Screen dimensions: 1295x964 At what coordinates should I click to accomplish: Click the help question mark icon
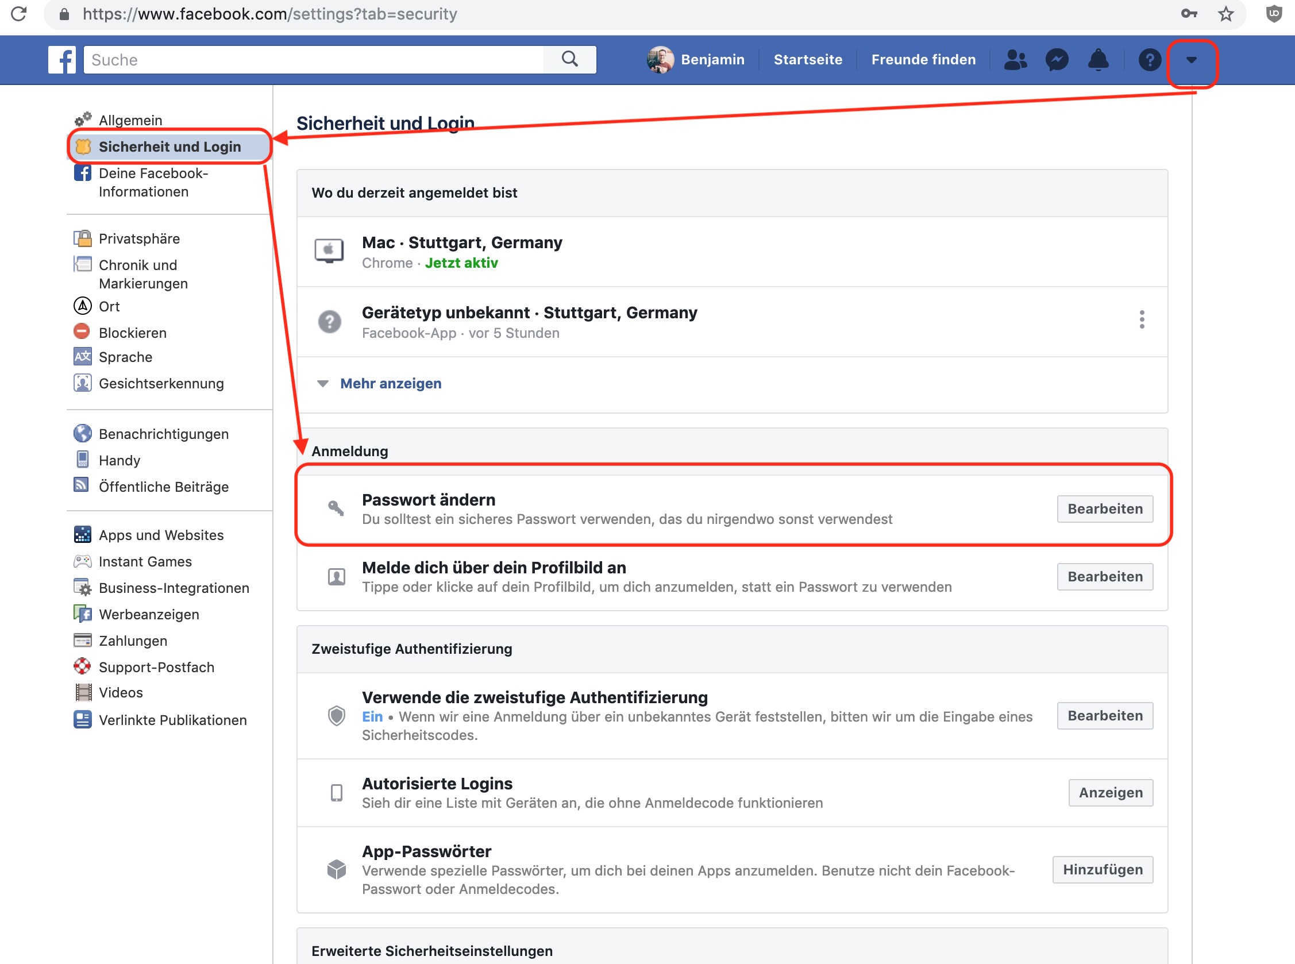(x=1149, y=60)
